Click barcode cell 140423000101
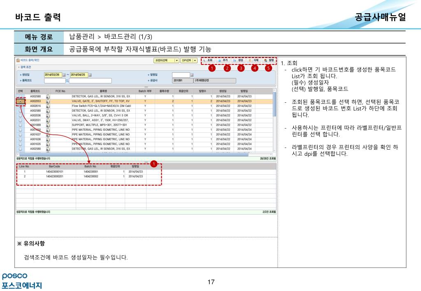This screenshot has width=421, height=291. pos(54,172)
